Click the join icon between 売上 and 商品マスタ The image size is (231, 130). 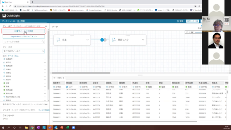[103, 40]
